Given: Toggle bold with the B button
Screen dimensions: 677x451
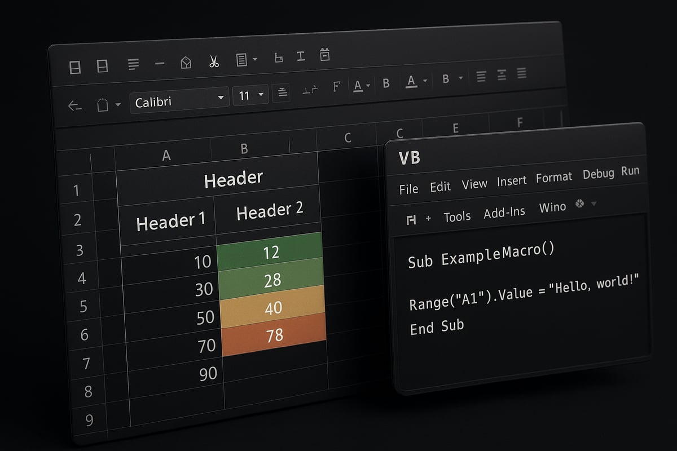Looking at the screenshot, I should click(x=386, y=83).
